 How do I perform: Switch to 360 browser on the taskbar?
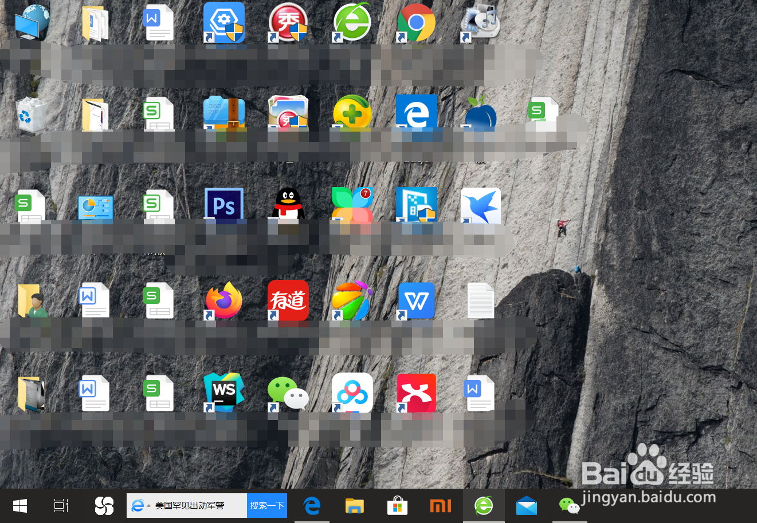(484, 506)
